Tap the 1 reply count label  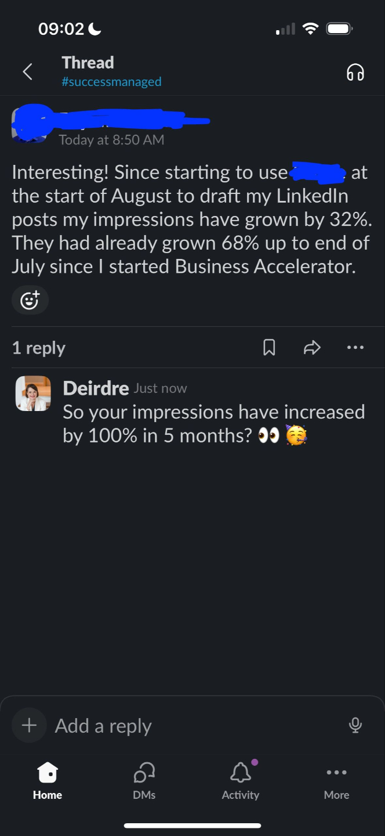38,348
